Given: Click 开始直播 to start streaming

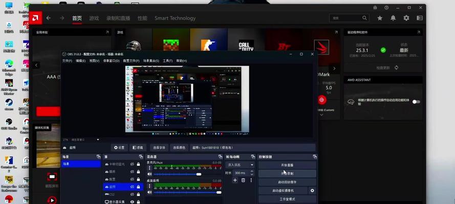Looking at the screenshot, I should tap(287, 165).
